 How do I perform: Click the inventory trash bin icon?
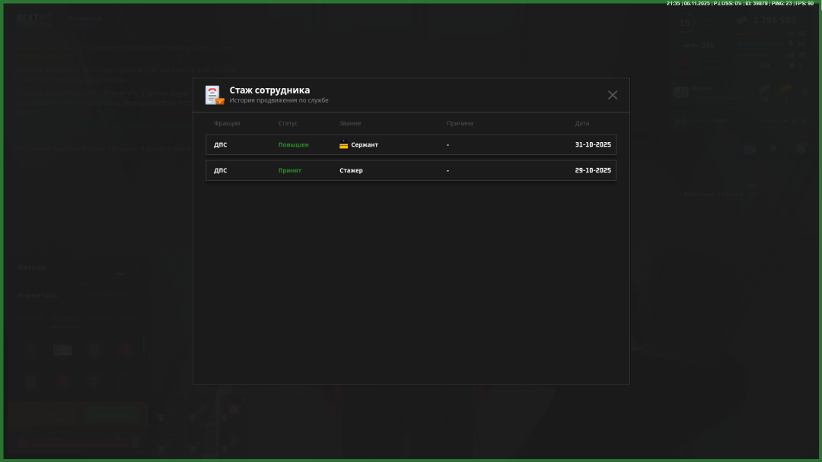[135, 441]
